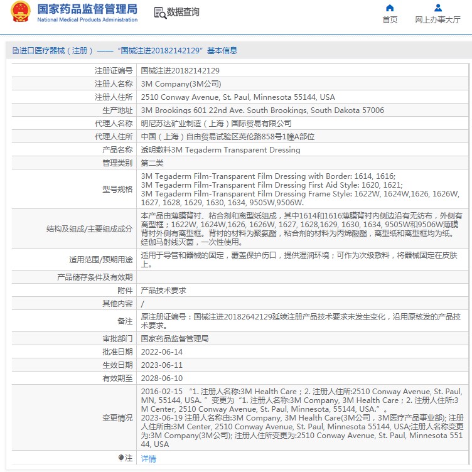
Task: Click 国家药品监督管理局 site title
Action: click(x=87, y=9)
